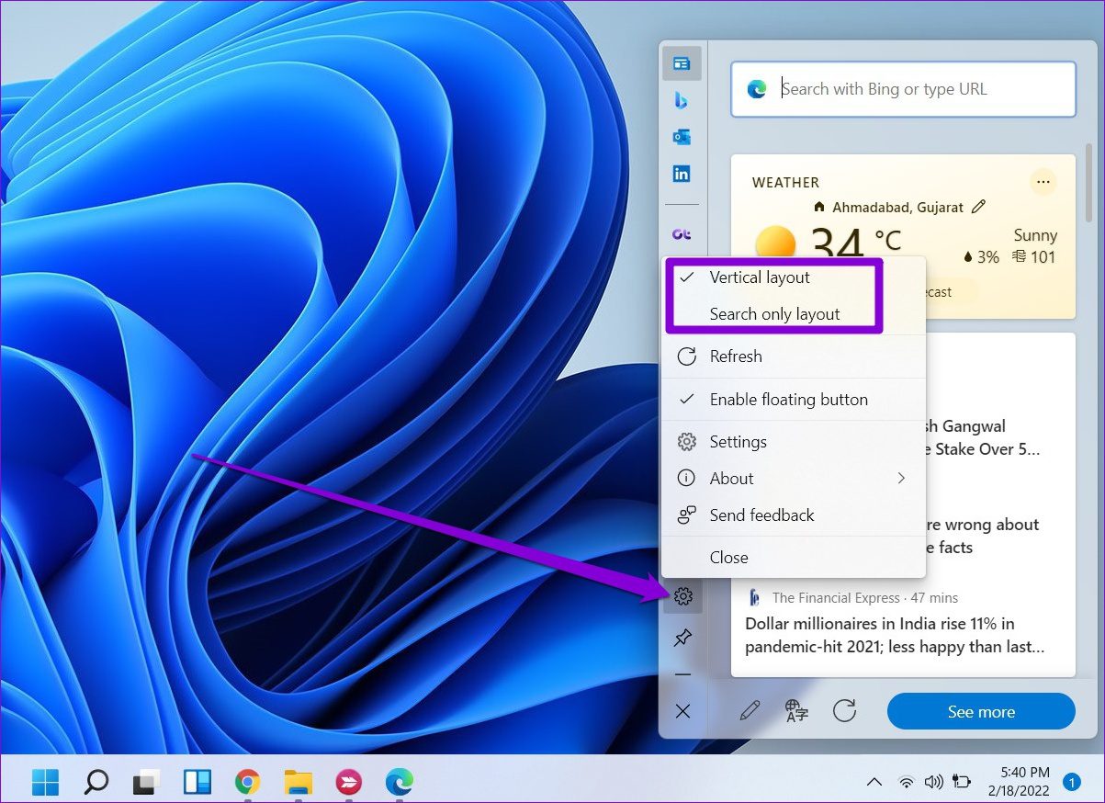1105x803 pixels.
Task: Click the 34 °C temperature reading
Action: point(856,243)
